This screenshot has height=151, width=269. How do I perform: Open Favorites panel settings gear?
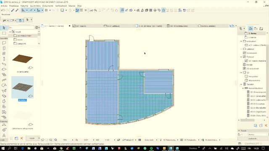(37, 27)
